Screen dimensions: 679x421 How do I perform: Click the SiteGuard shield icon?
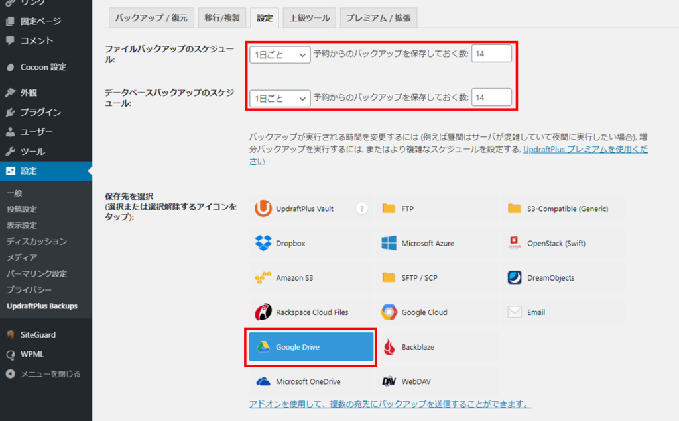coord(11,334)
